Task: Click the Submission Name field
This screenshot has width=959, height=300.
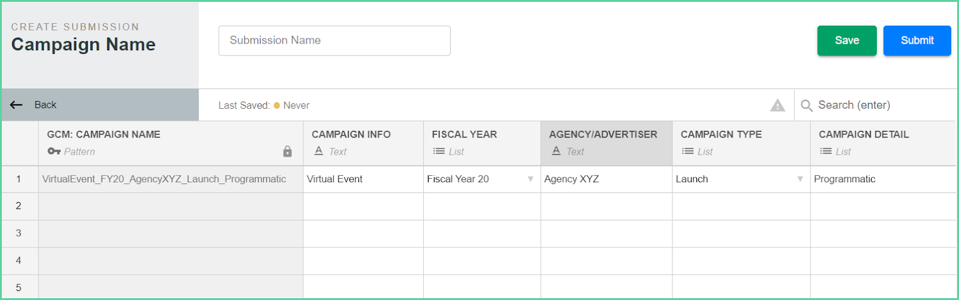Action: tap(334, 41)
